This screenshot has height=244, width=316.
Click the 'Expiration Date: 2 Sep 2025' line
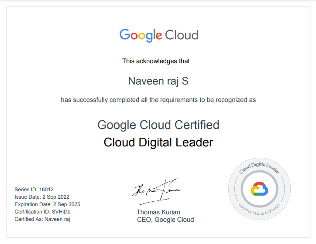pos(48,204)
